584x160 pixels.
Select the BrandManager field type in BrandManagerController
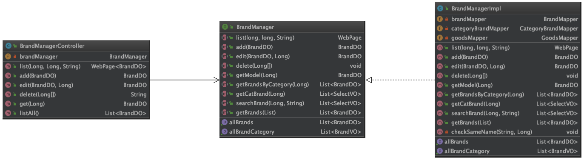128,56
